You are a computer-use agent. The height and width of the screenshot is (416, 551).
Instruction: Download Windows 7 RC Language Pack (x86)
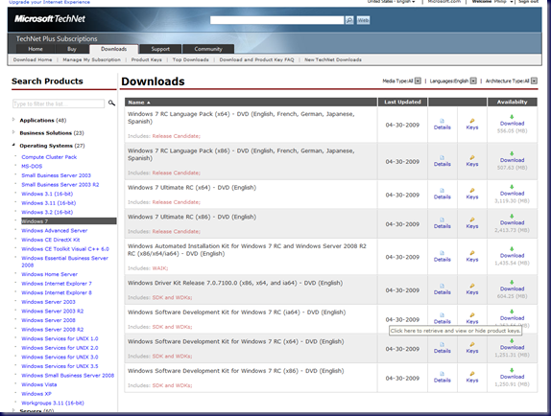coord(512,160)
